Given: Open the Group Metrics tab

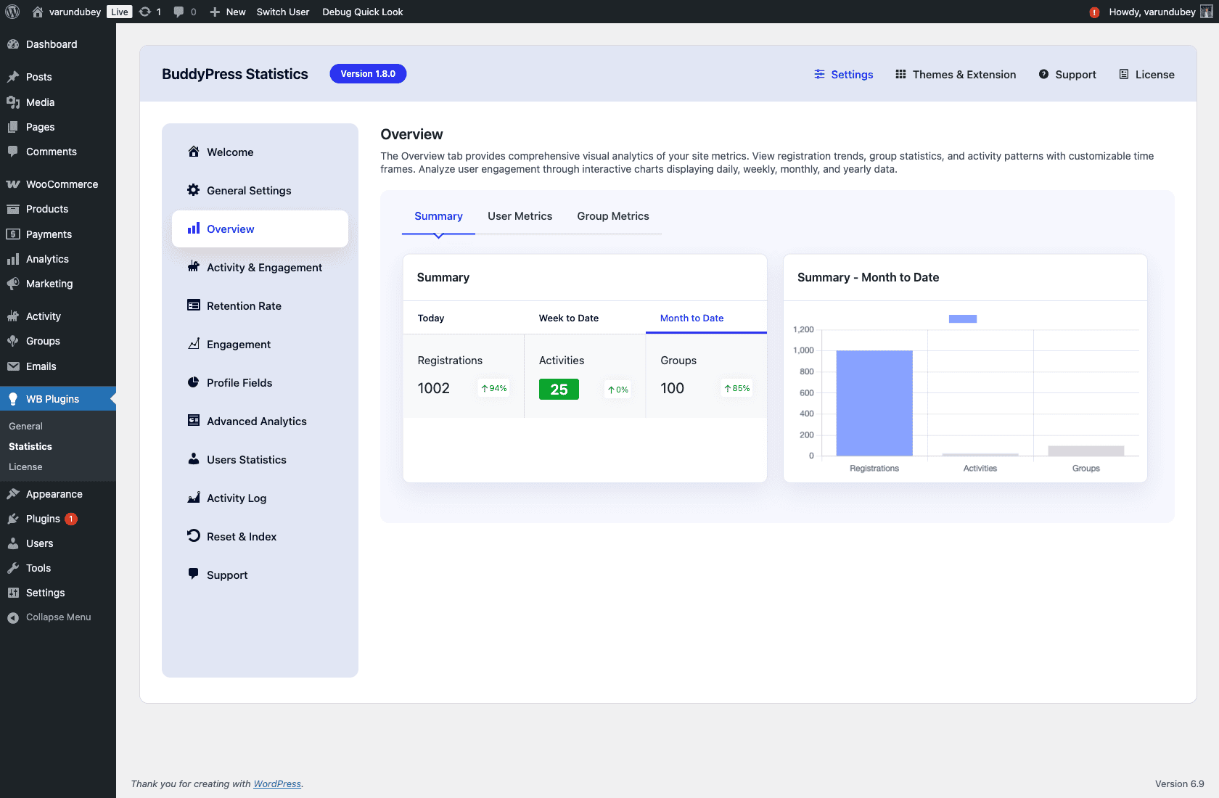Looking at the screenshot, I should [x=613, y=215].
